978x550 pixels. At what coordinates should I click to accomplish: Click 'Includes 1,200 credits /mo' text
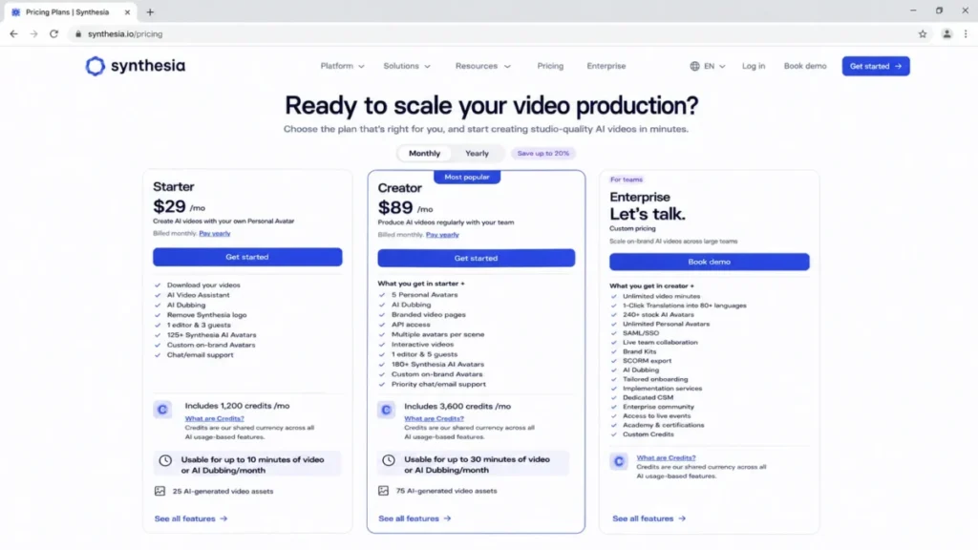click(237, 405)
